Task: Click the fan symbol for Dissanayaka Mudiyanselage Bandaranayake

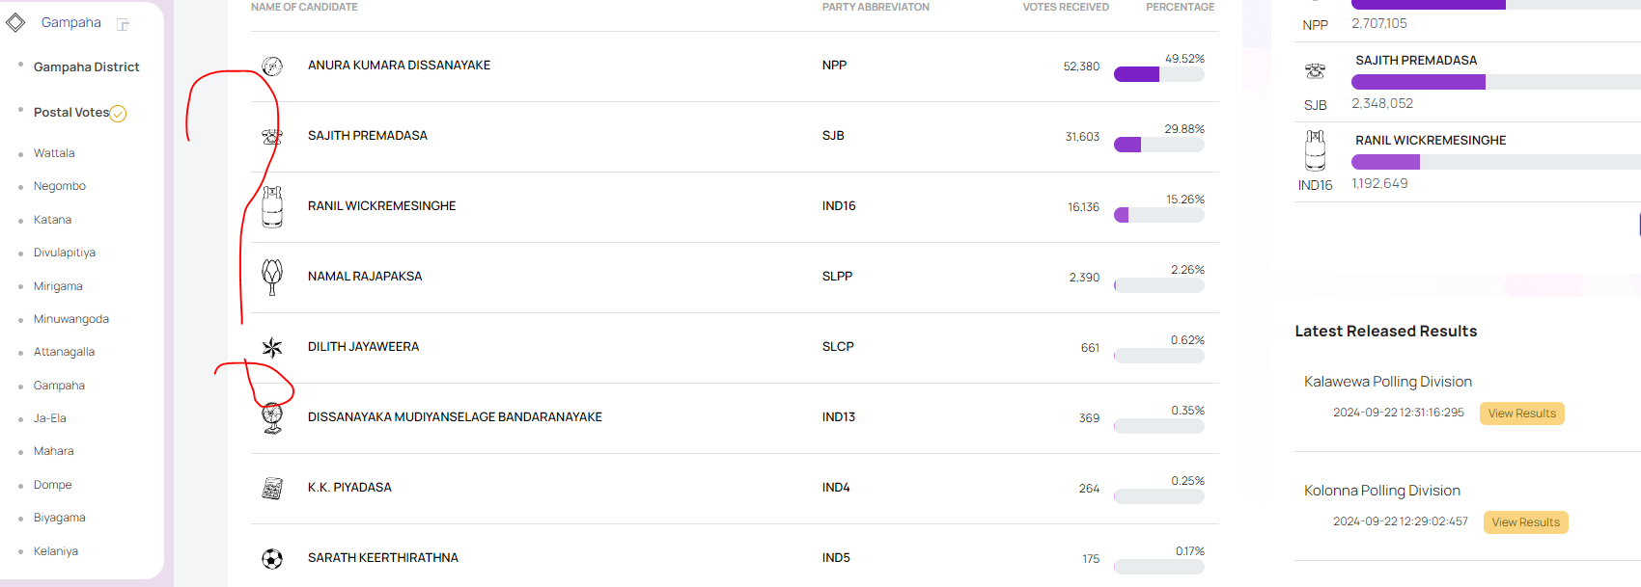Action: pos(272,418)
